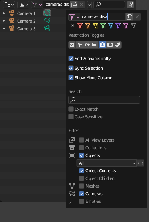Click the popover Search input field
The image size is (149, 222).
click(104, 100)
